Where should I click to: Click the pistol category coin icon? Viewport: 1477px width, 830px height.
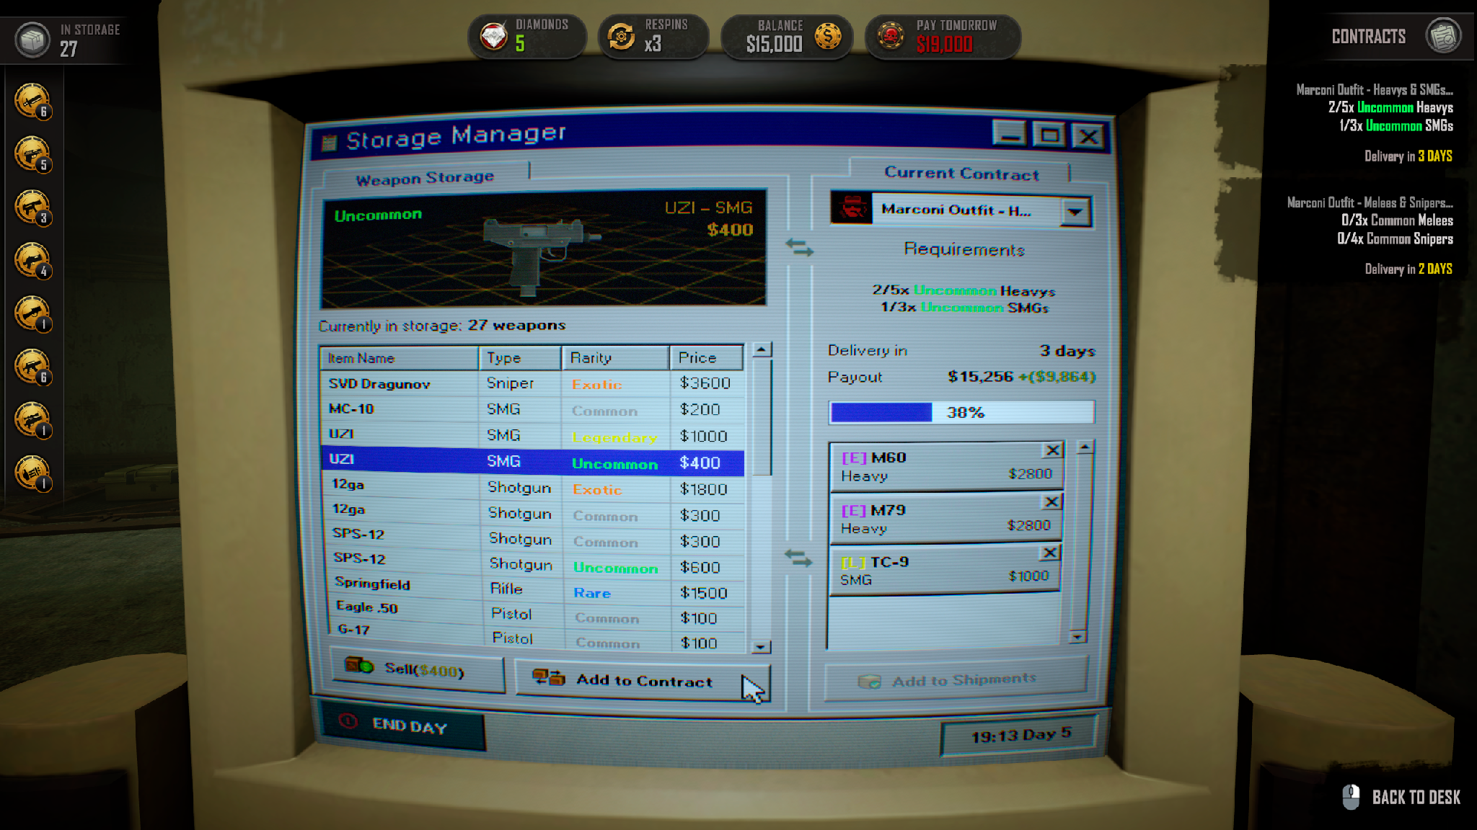[32, 153]
